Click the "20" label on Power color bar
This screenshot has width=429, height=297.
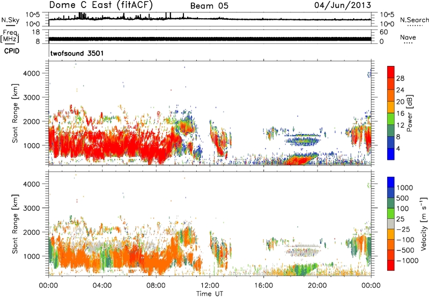tap(400, 102)
